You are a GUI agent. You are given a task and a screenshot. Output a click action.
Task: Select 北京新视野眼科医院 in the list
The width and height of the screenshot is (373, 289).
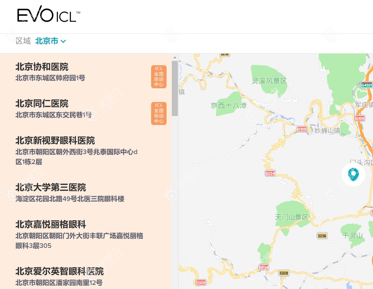coord(55,141)
